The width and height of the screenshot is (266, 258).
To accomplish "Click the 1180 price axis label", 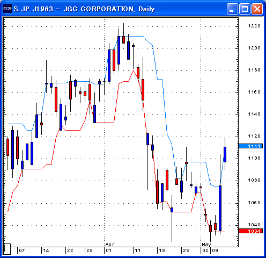I will point(254,70).
